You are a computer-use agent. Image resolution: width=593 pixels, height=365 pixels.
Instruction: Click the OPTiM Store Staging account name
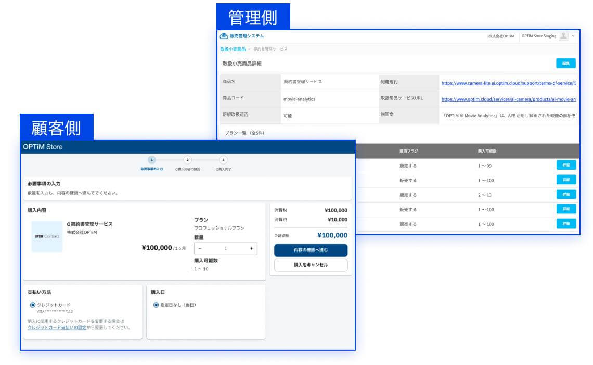pos(539,36)
